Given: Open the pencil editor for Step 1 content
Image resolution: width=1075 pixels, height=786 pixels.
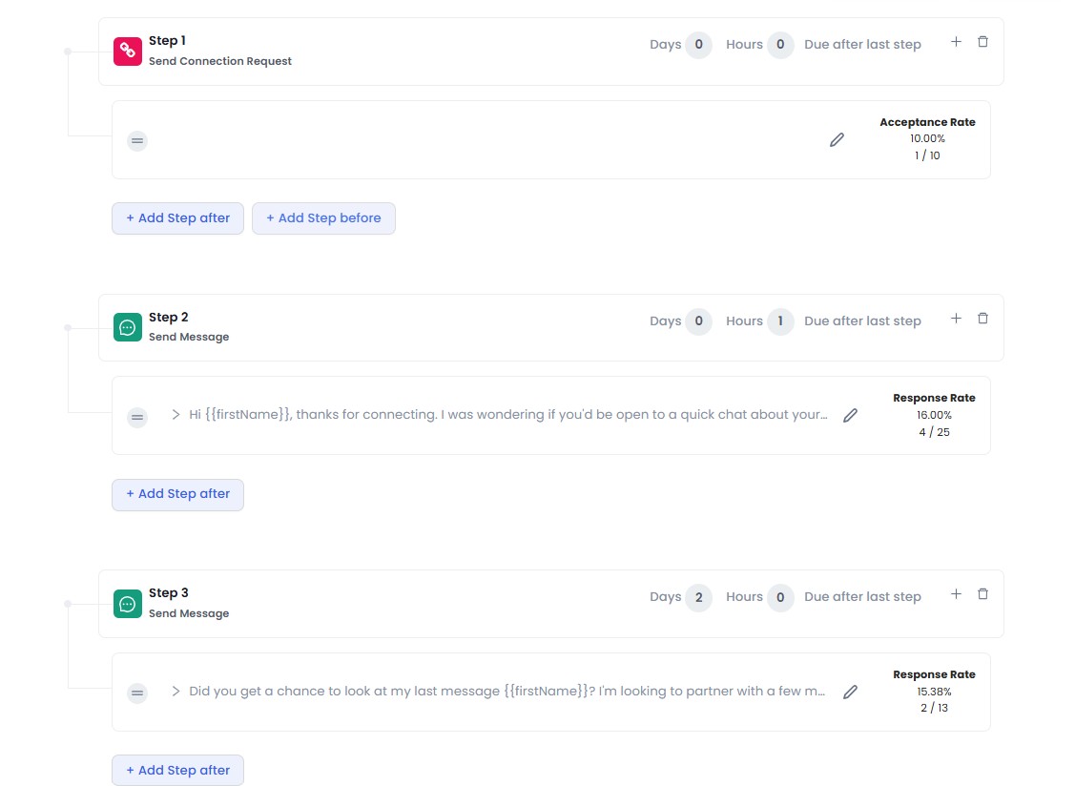Looking at the screenshot, I should [837, 139].
